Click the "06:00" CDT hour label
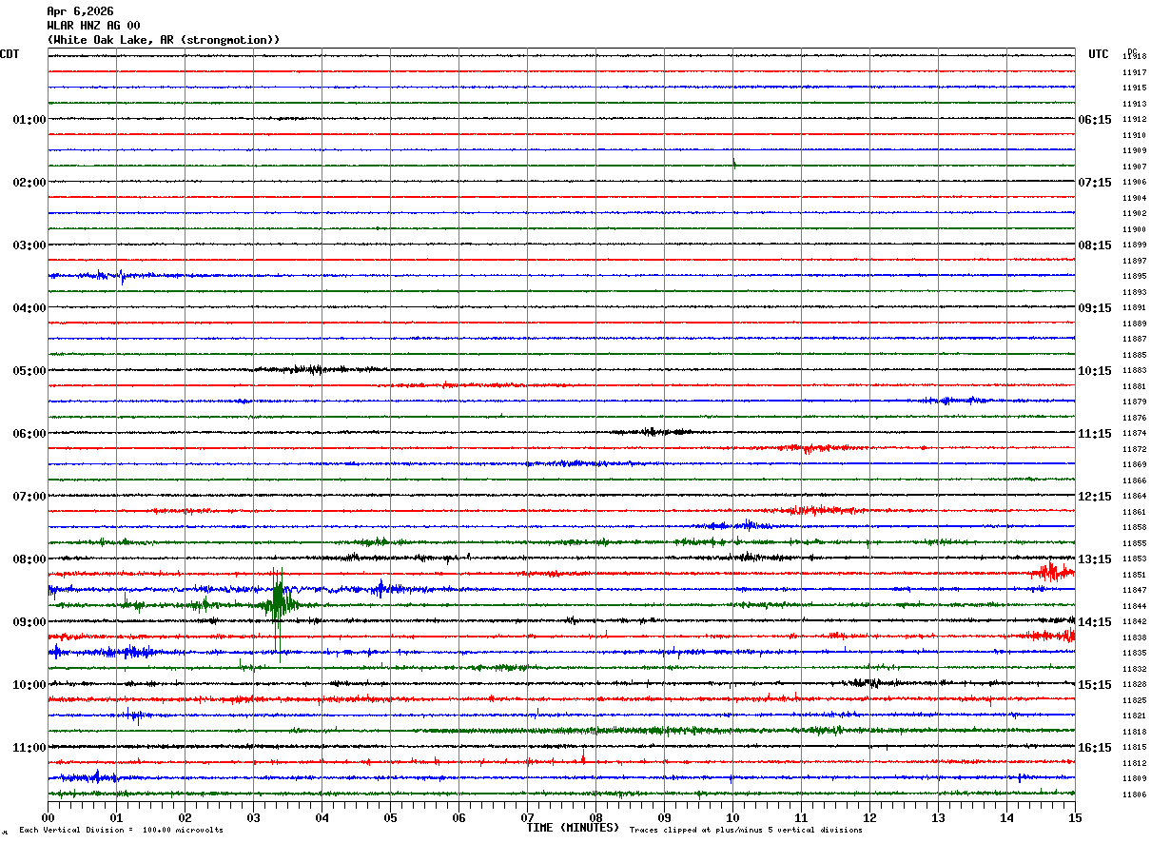Screen dimensions: 1151x843 point(29,434)
